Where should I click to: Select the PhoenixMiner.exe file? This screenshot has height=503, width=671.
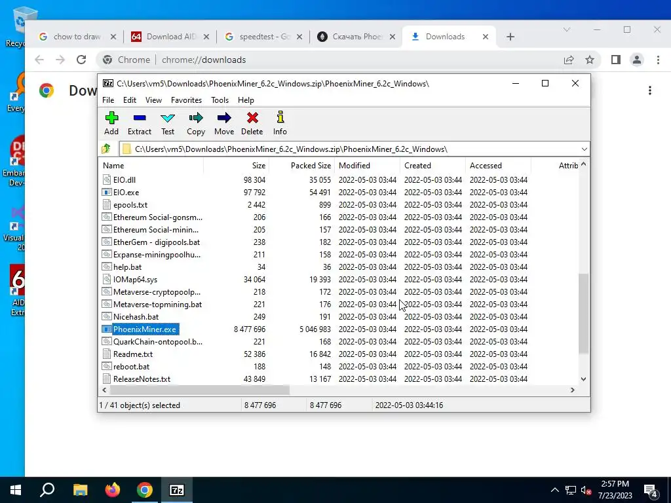pyautogui.click(x=145, y=329)
